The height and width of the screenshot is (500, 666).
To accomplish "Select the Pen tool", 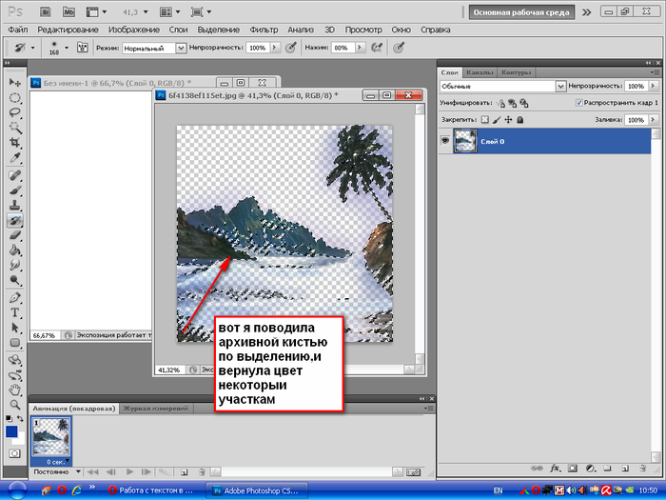I will (15, 297).
